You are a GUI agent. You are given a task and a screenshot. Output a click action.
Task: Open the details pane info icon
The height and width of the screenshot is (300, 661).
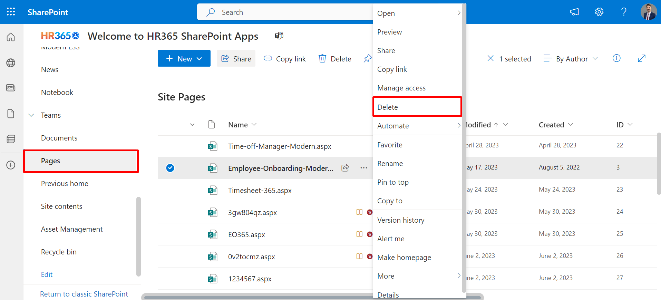coord(616,58)
